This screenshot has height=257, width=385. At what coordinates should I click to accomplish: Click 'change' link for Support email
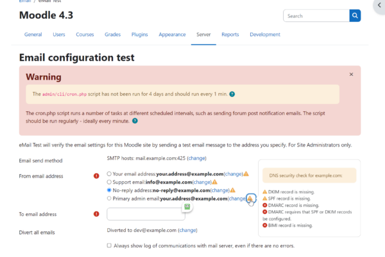click(202, 182)
